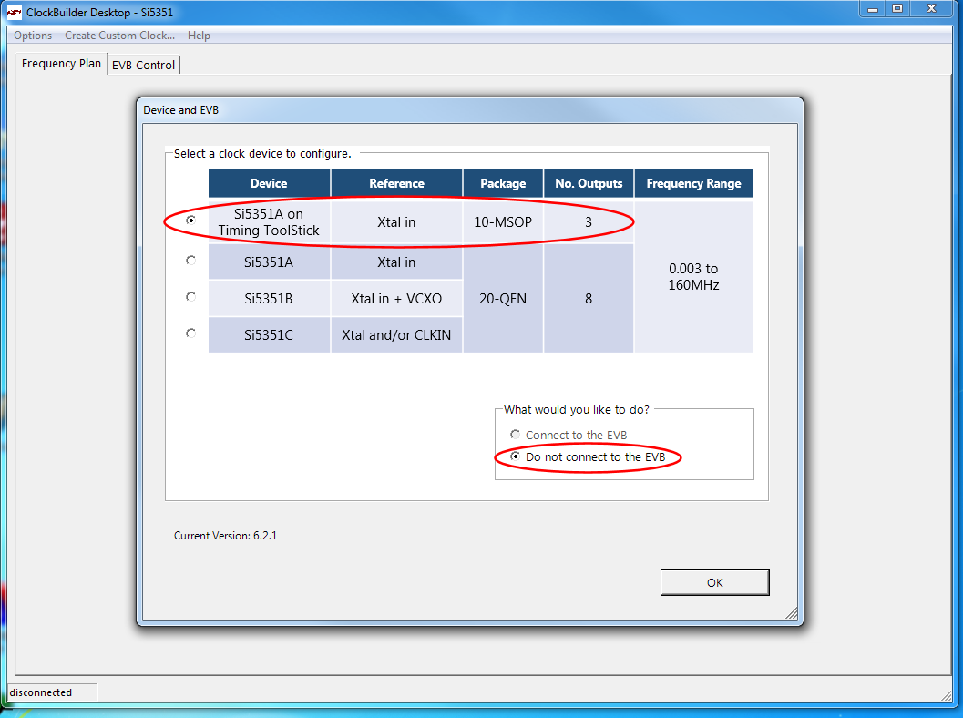963x718 pixels.
Task: Select Connect to the EVB option
Action: click(x=516, y=435)
